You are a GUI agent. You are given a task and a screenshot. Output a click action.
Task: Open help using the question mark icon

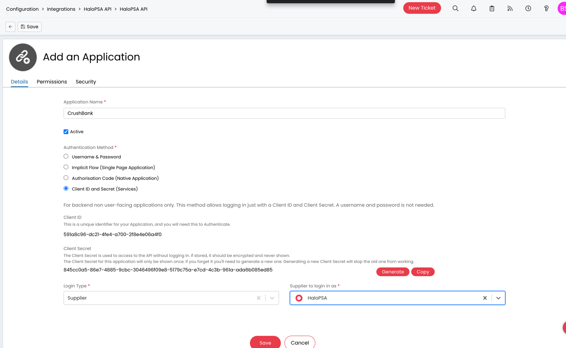pyautogui.click(x=546, y=9)
